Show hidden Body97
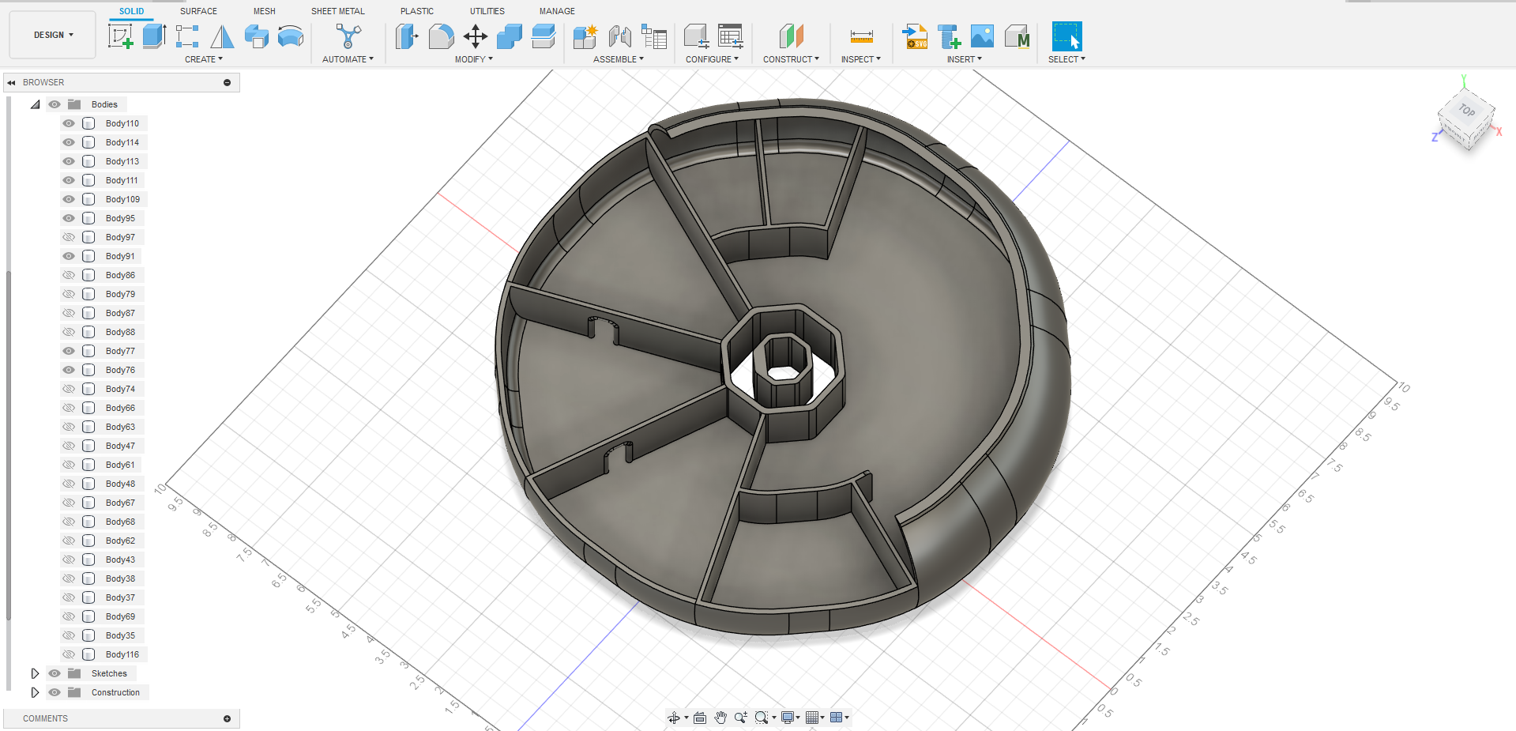The width and height of the screenshot is (1516, 731). (69, 237)
